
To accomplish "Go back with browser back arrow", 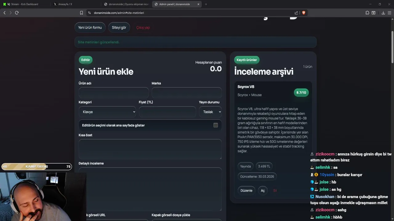I will click(4, 13).
